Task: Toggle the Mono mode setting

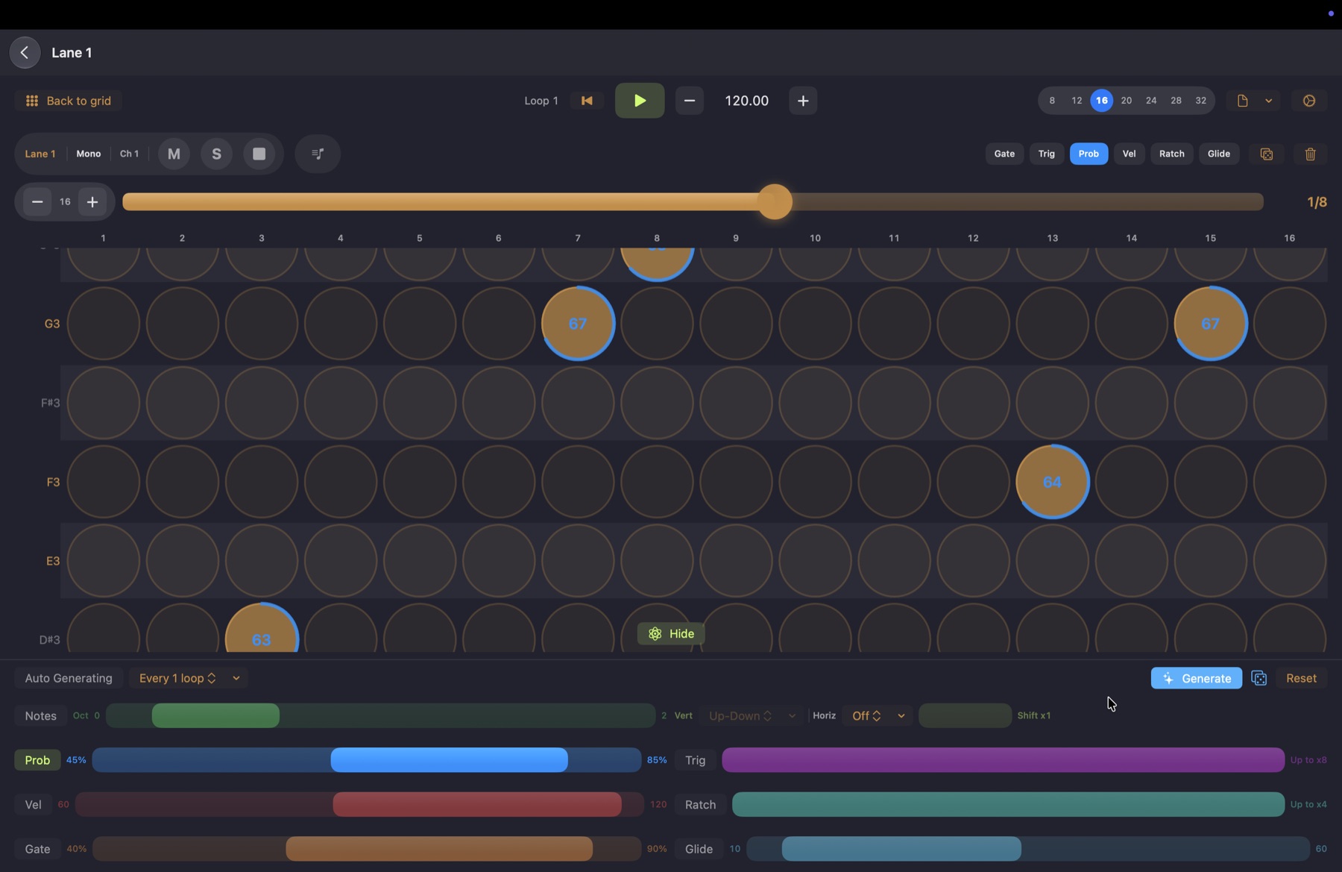Action: pyautogui.click(x=88, y=154)
